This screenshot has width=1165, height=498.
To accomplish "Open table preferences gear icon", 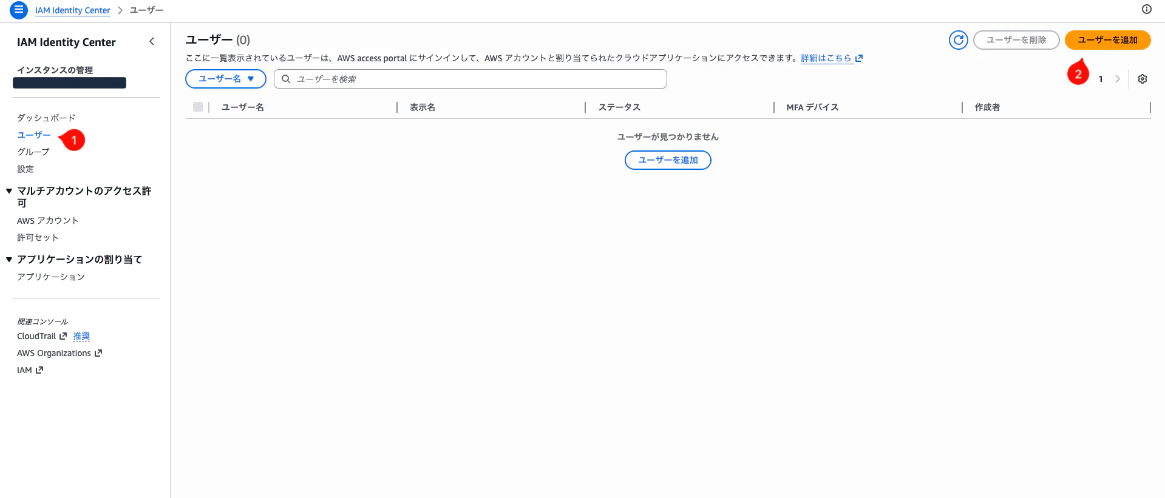I will click(x=1143, y=79).
